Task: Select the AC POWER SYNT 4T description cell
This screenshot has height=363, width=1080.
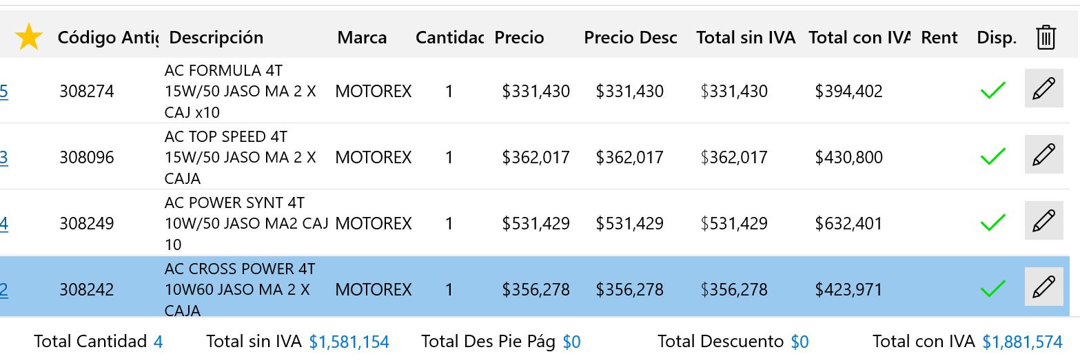Action: (245, 223)
